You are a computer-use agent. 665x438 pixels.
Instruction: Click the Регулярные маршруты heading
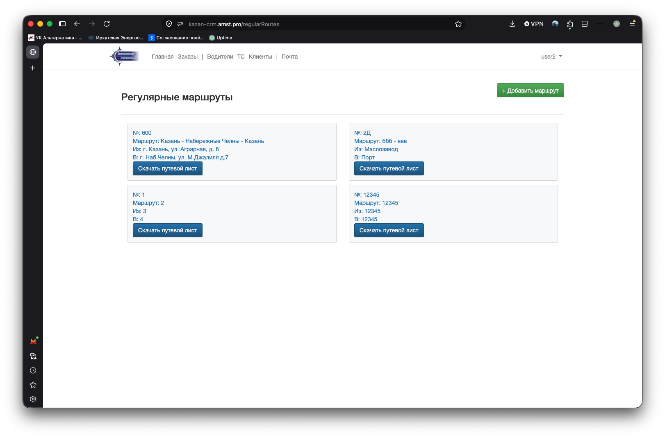(177, 97)
